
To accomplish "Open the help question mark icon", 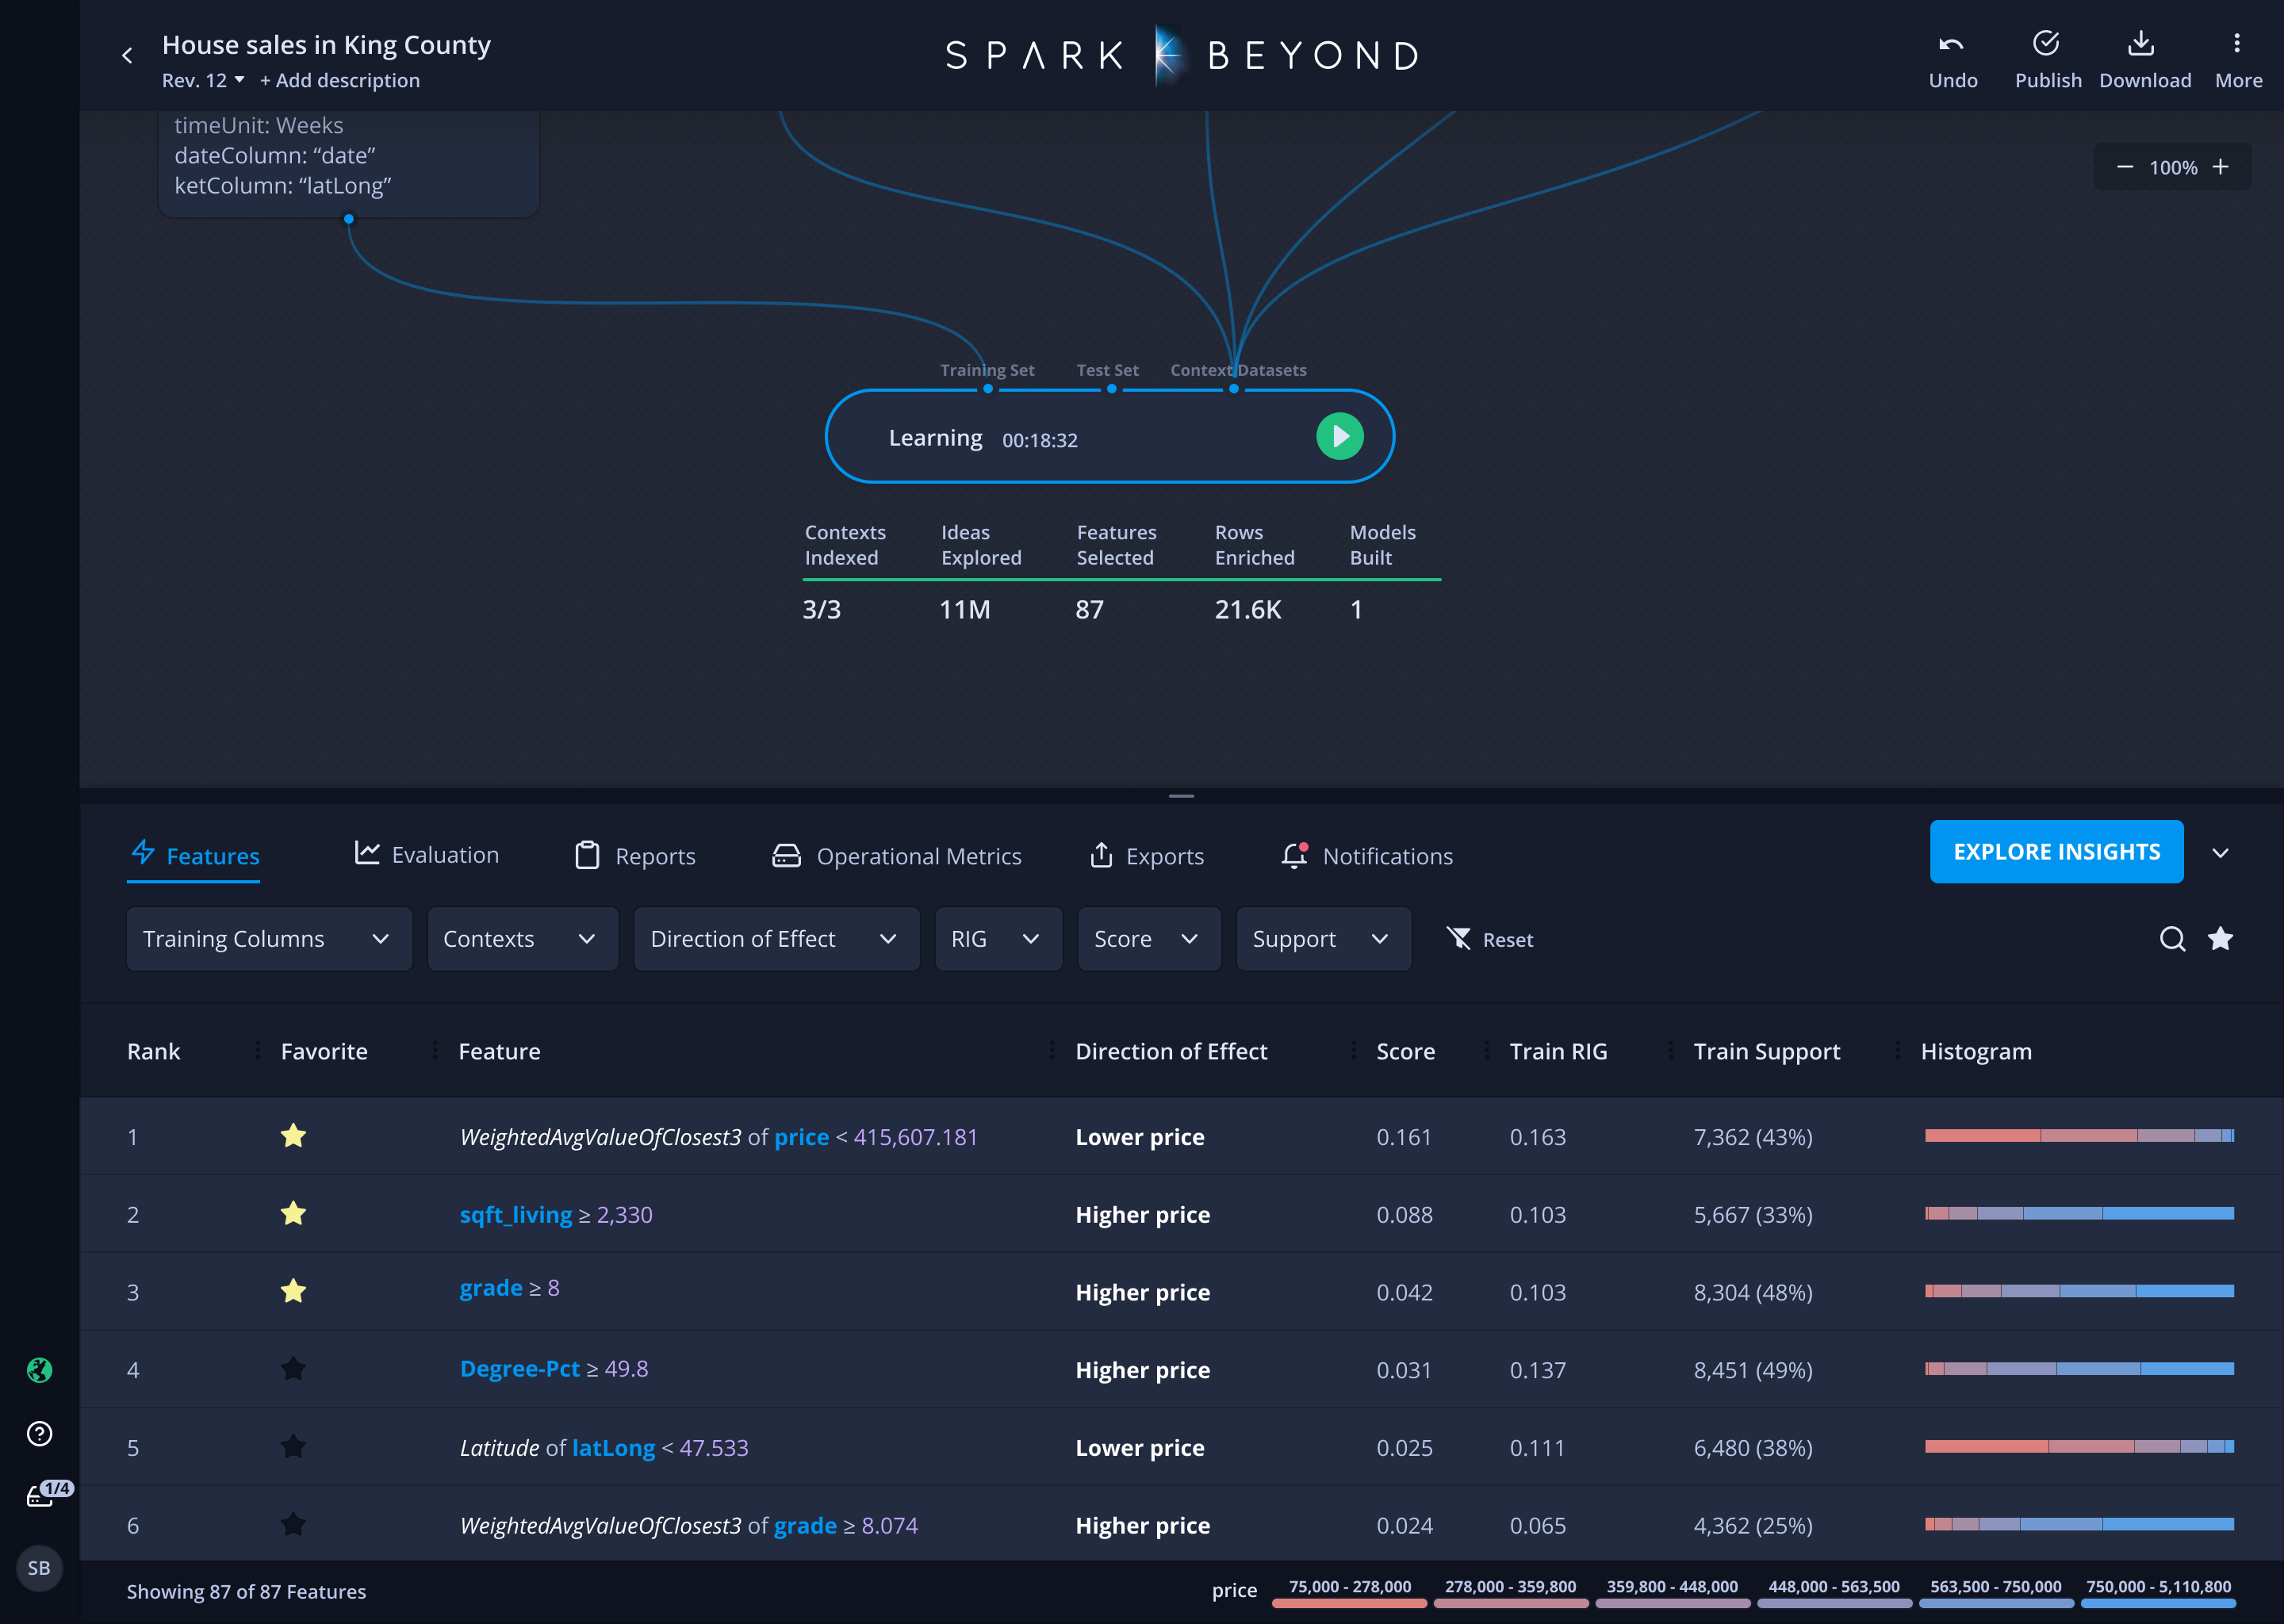I will [39, 1434].
